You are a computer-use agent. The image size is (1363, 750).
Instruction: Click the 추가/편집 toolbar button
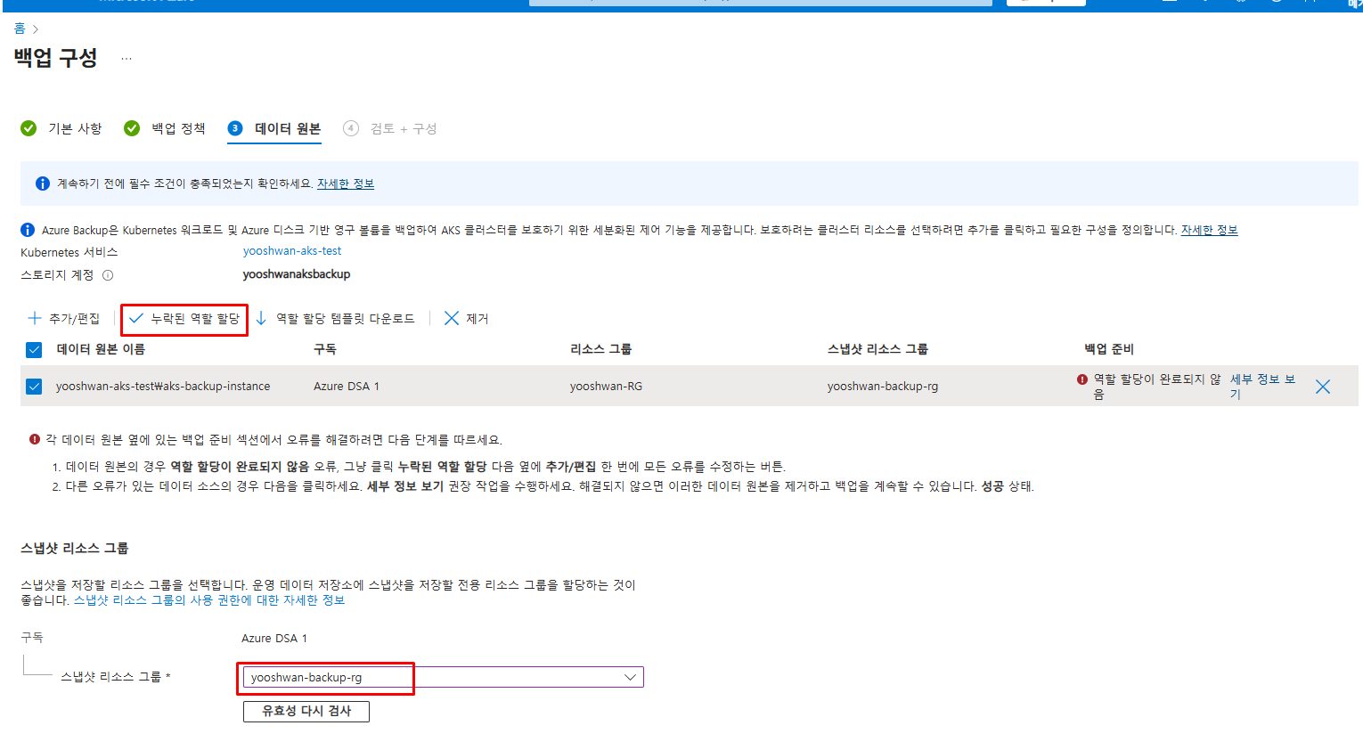[64, 318]
